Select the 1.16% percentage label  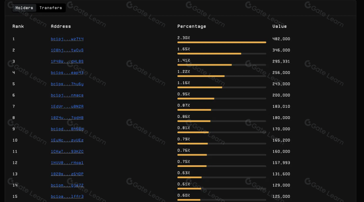[x=184, y=83]
